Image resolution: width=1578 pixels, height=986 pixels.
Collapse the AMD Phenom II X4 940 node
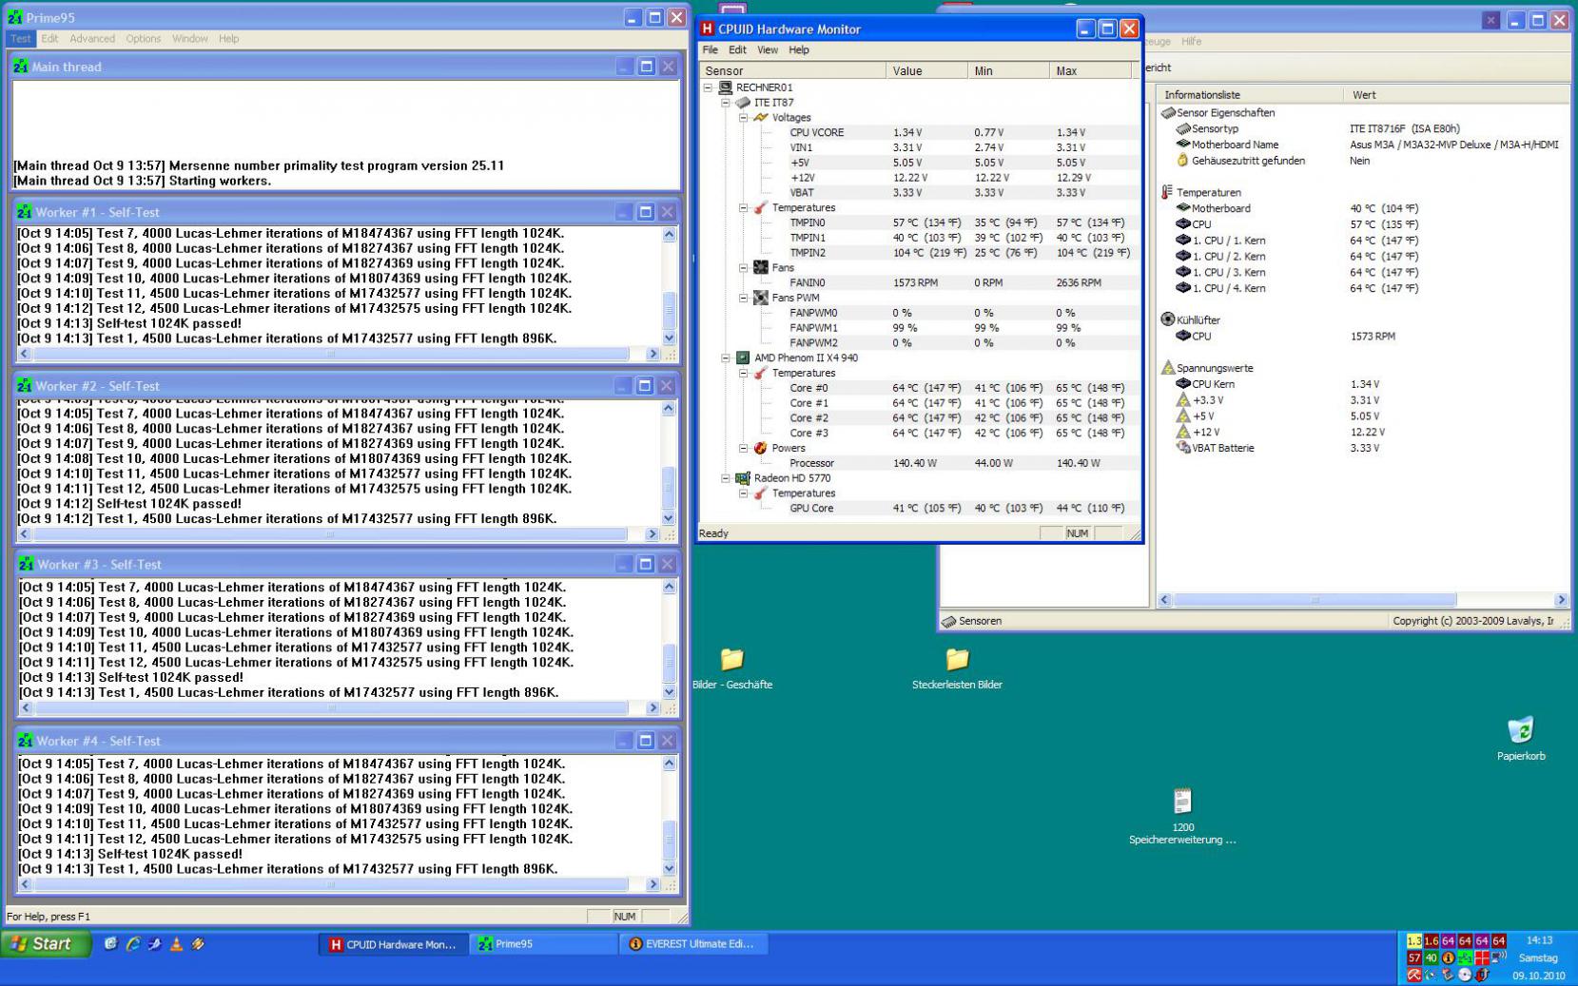pyautogui.click(x=726, y=358)
